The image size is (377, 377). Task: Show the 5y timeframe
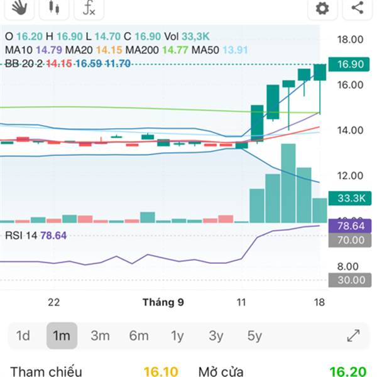(254, 336)
